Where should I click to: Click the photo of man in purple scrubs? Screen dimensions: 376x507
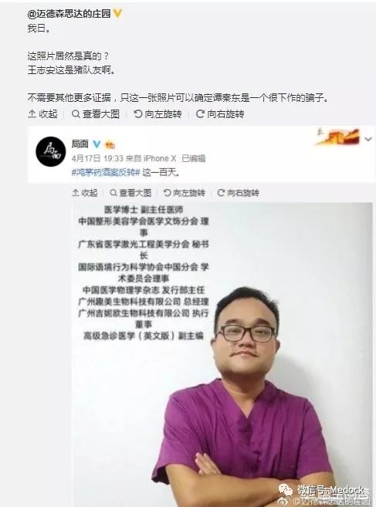(222, 355)
